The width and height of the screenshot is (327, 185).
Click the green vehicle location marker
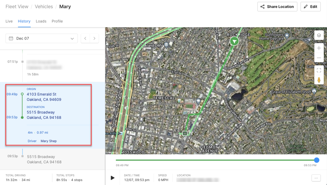click(234, 41)
